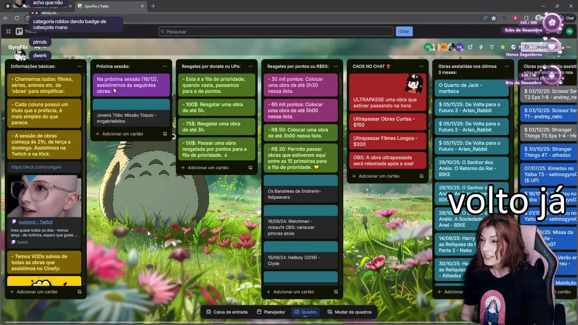This screenshot has height=325, width=578.
Task: Reload the page with the refresh icon
Action: point(17,18)
